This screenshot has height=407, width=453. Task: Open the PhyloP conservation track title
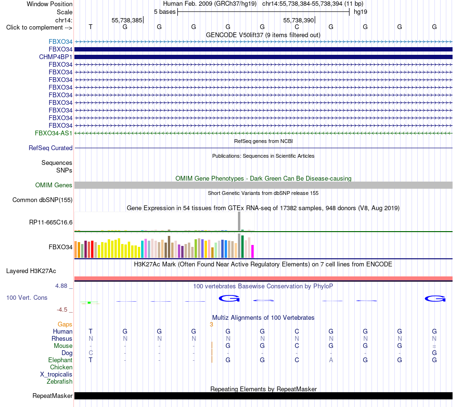(x=263, y=286)
